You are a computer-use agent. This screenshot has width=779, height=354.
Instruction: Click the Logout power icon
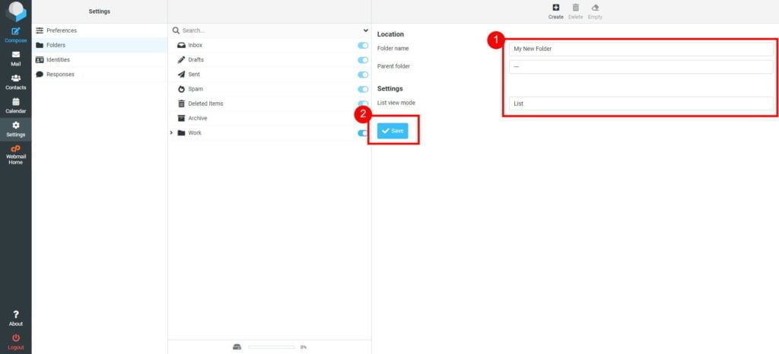coord(15,338)
